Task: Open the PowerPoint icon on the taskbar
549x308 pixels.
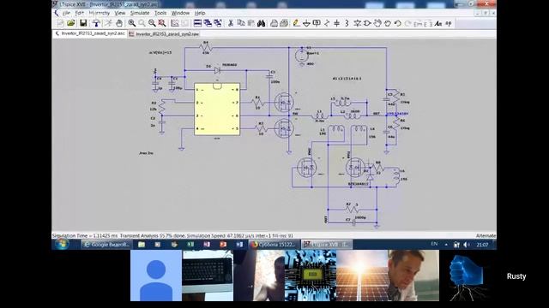Action: [x=223, y=245]
